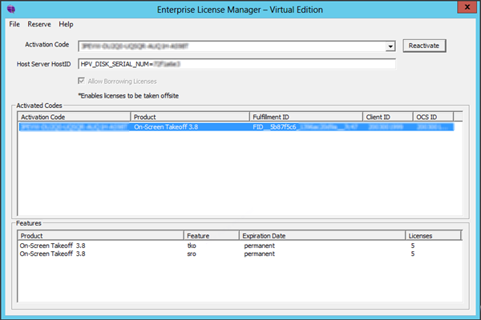Image resolution: width=481 pixels, height=320 pixels.
Task: Click the Feature column header
Action: point(212,236)
